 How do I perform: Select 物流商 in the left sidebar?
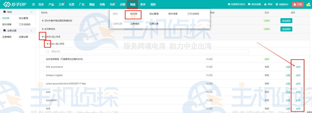pyautogui.click(x=6, y=18)
